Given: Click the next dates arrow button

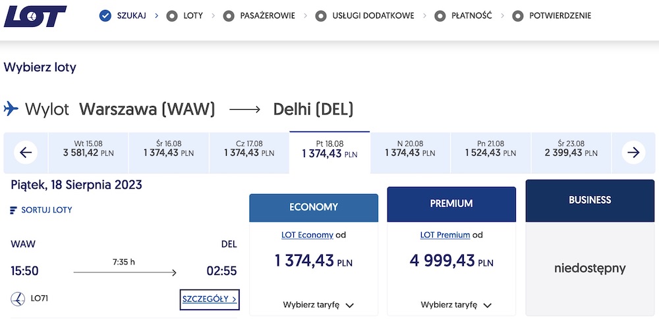Looking at the screenshot, I should 633,153.
